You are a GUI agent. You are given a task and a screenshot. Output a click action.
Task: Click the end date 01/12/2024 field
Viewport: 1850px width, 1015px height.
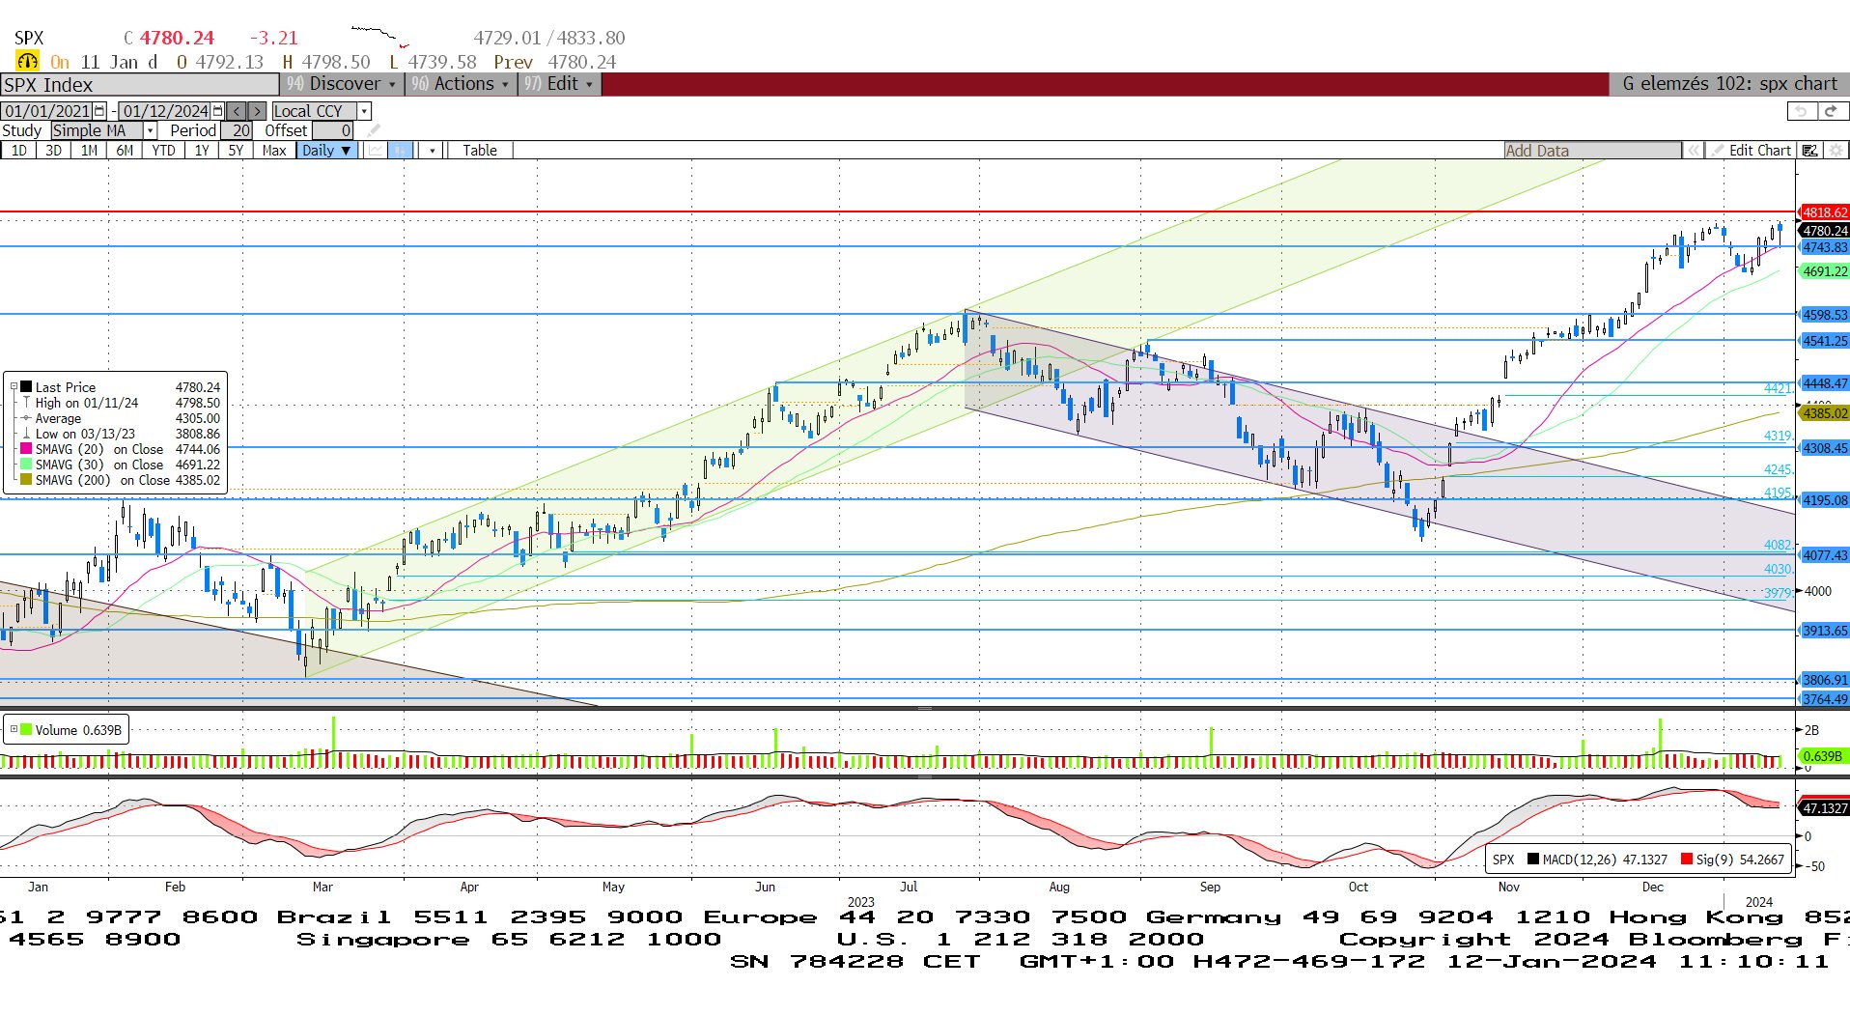coord(165,111)
